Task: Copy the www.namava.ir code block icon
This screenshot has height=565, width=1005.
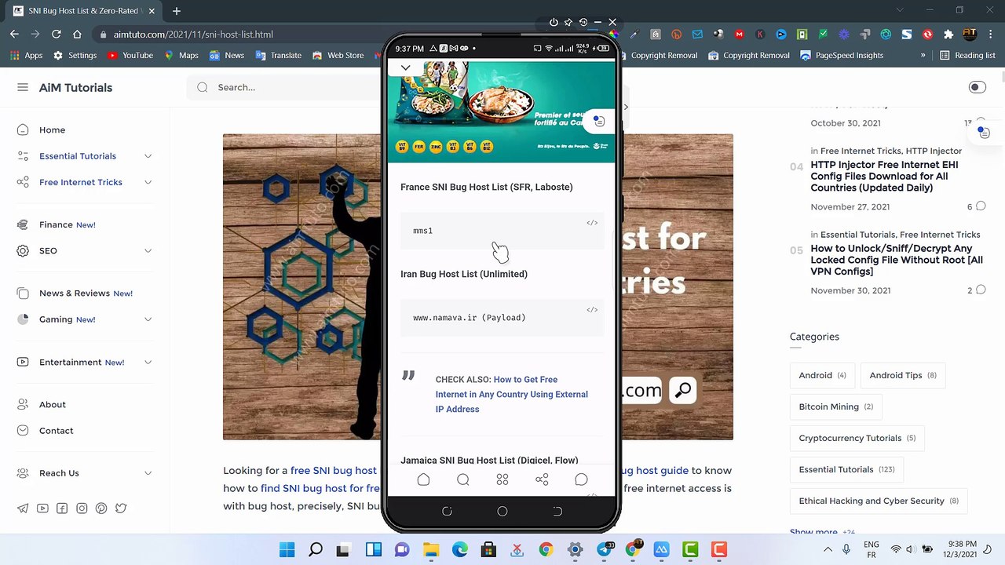Action: (592, 310)
